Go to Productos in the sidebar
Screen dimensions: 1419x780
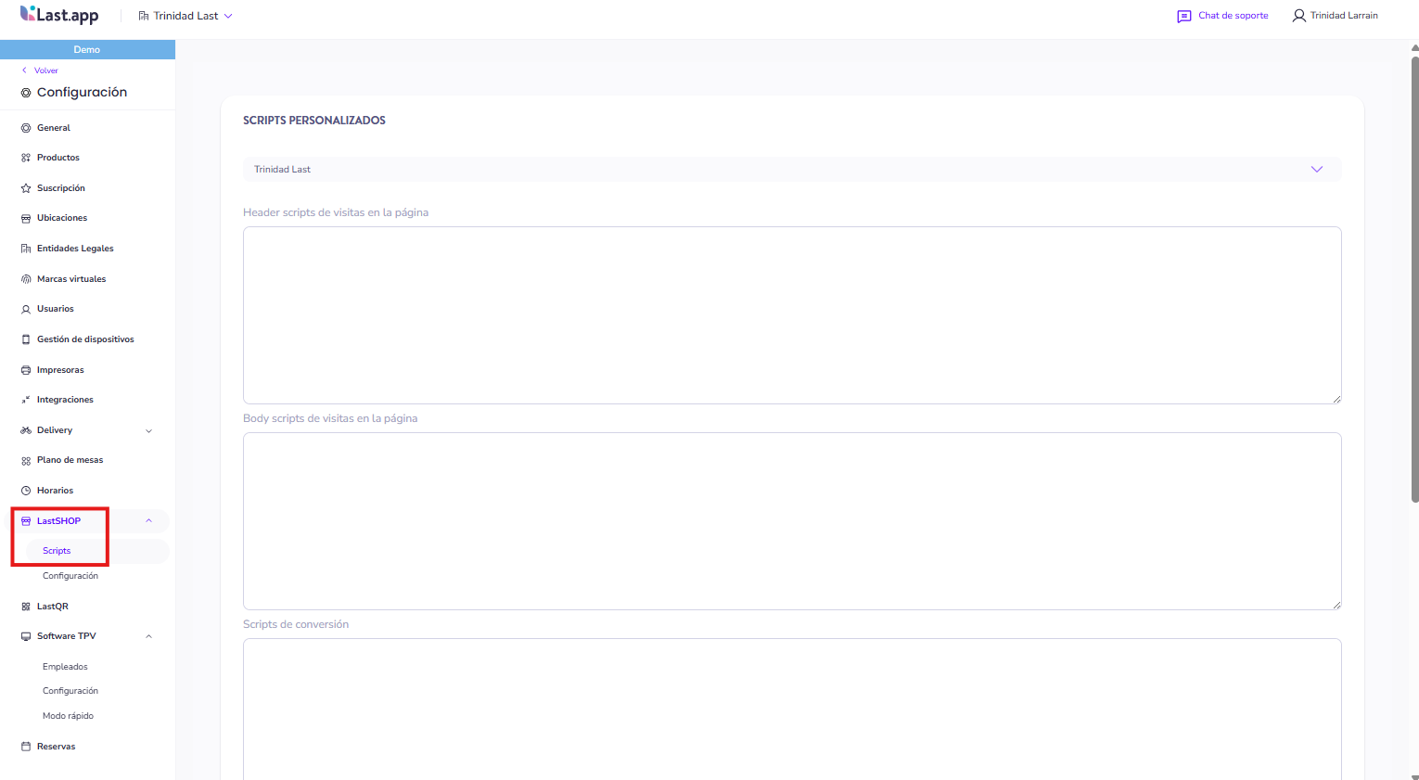click(x=58, y=158)
